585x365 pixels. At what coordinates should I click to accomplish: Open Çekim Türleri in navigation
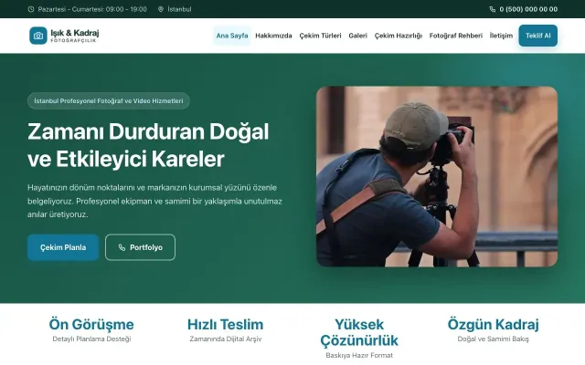click(x=320, y=36)
